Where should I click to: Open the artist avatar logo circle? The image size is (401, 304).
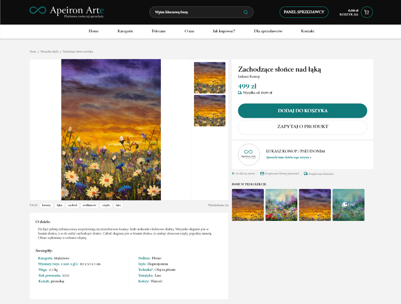pos(249,155)
